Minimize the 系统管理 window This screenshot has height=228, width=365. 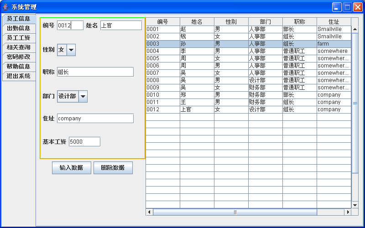point(337,7)
